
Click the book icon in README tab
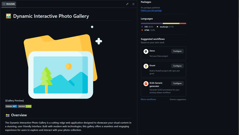(x=4, y=4)
